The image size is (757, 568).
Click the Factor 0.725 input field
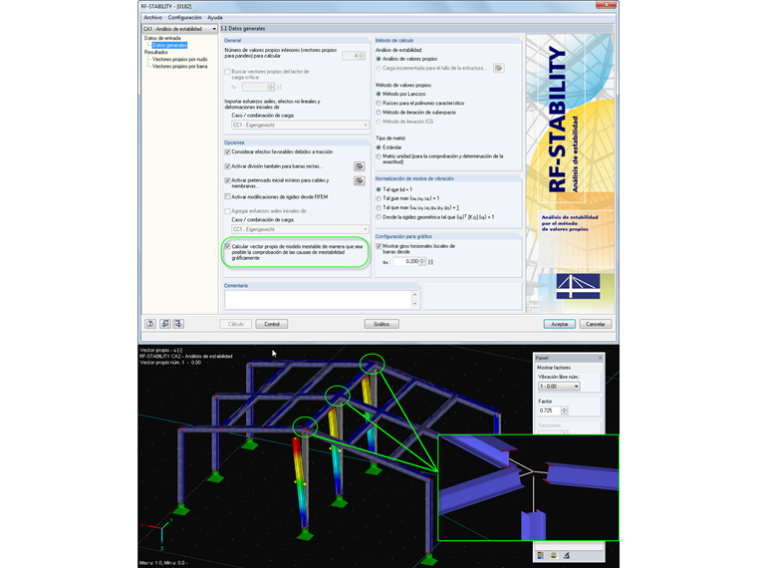[x=550, y=411]
